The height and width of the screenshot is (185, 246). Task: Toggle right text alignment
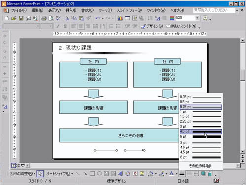point(88,26)
